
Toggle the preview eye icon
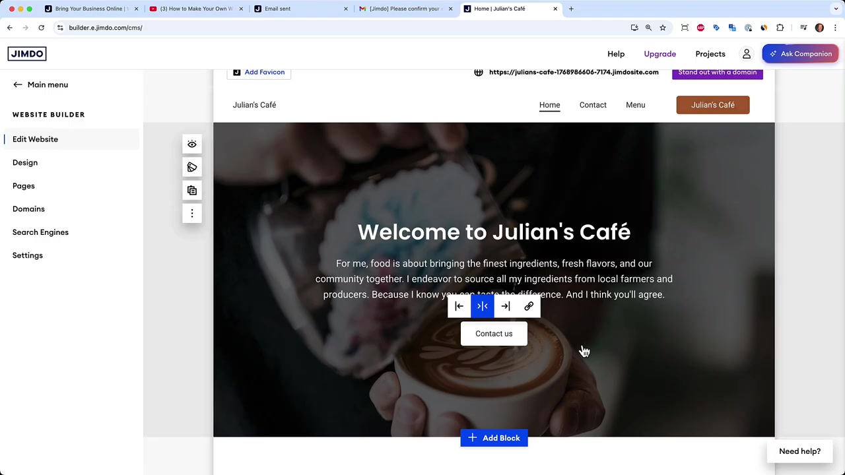click(x=192, y=144)
